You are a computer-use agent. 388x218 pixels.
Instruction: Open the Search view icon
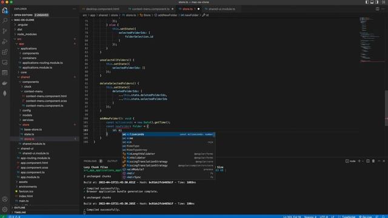click(x=5, y=21)
